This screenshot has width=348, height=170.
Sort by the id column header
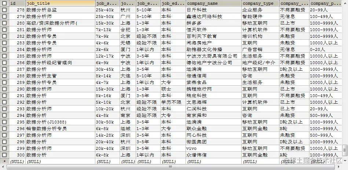(17, 3)
